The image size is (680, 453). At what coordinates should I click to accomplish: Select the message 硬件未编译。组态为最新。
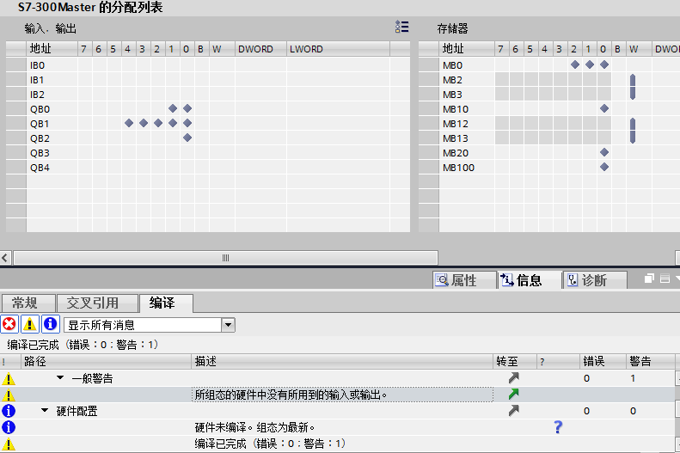tap(254, 427)
